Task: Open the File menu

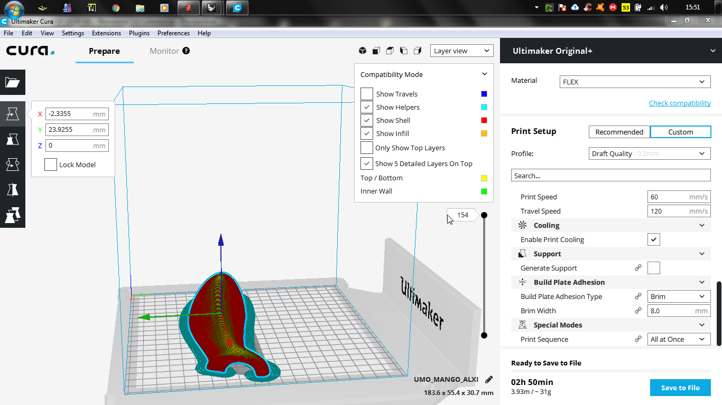Action: click(x=8, y=33)
